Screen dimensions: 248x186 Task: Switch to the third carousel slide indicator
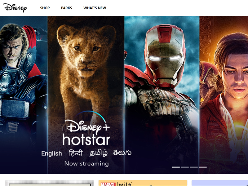click(194, 167)
